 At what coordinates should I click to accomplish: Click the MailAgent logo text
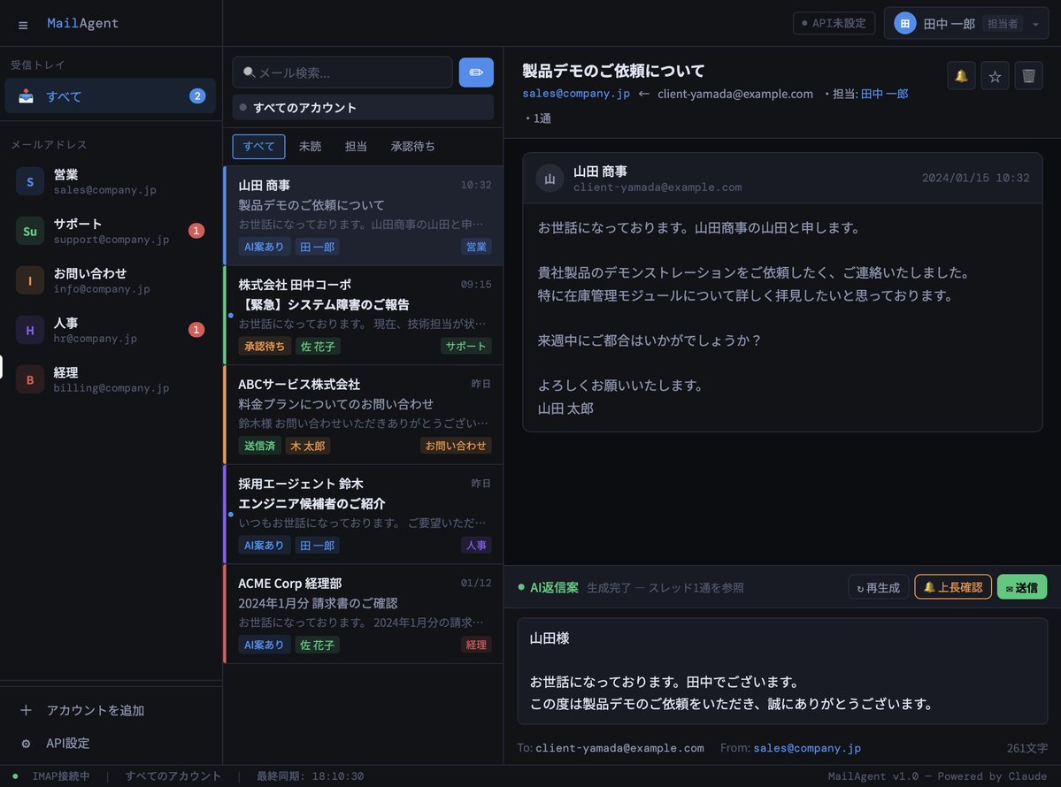82,23
